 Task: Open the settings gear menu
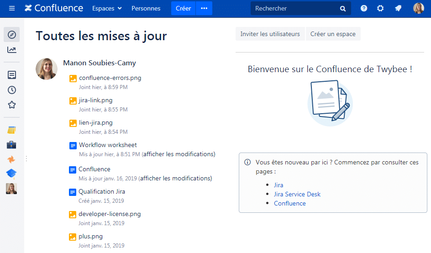tap(380, 8)
